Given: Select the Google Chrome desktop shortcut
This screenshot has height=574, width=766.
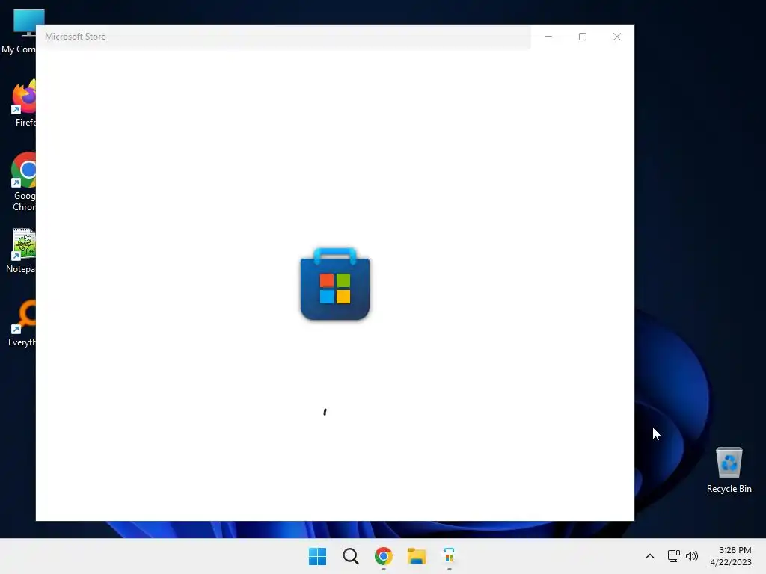Looking at the screenshot, I should (23, 182).
